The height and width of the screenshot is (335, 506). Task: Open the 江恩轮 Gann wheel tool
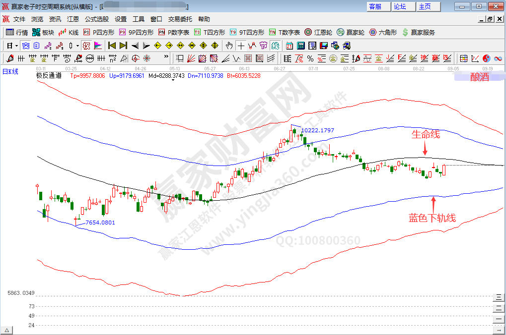point(318,32)
